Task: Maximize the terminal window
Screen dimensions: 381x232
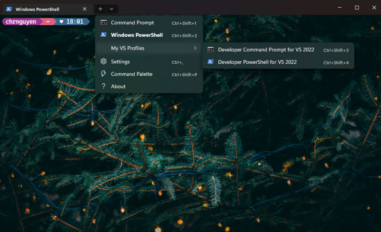Action: [x=357, y=8]
